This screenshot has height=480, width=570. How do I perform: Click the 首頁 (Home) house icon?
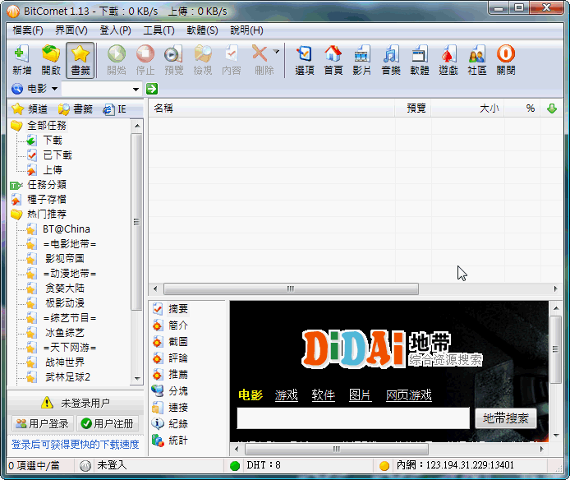333,60
